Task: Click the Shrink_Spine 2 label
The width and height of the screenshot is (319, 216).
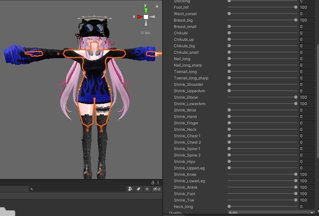Action: pos(187,155)
